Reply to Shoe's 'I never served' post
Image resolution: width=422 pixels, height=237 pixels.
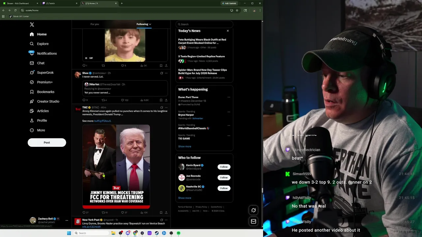click(84, 100)
